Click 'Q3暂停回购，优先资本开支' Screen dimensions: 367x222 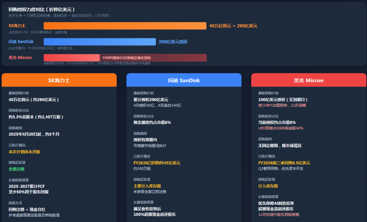tap(281, 168)
